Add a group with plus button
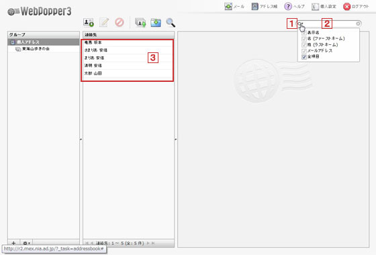376x255 pixels. coord(13,243)
